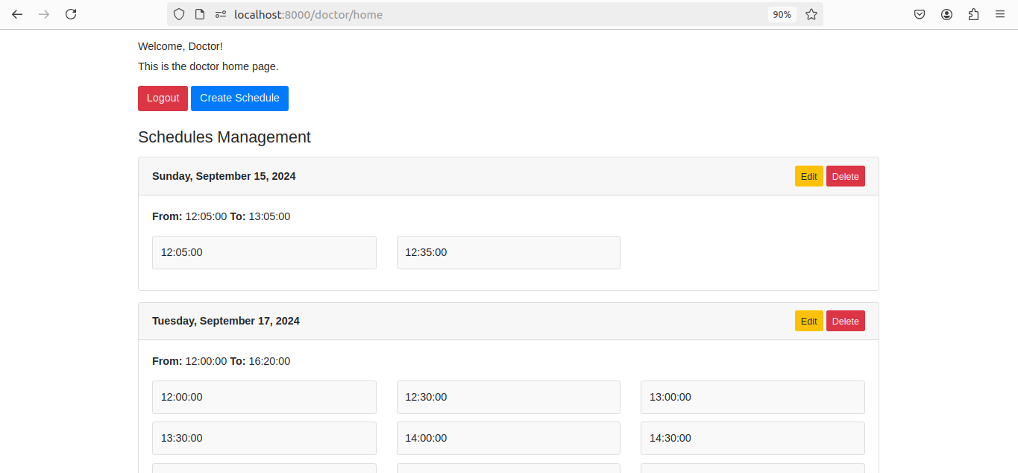The height and width of the screenshot is (473, 1018).
Task: Click the browser back arrow
Action: click(17, 14)
